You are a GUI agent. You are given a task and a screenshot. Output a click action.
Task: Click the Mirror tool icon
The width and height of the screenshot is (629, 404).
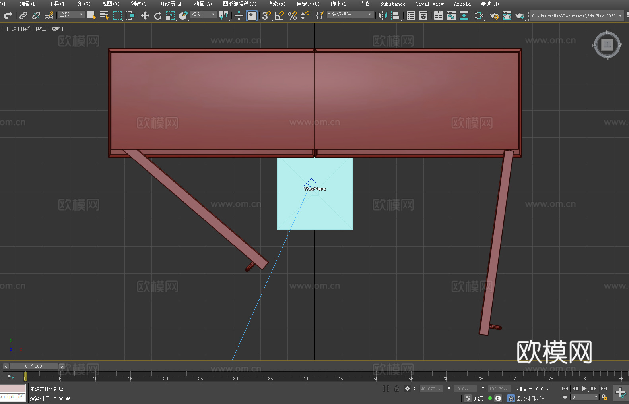click(383, 15)
